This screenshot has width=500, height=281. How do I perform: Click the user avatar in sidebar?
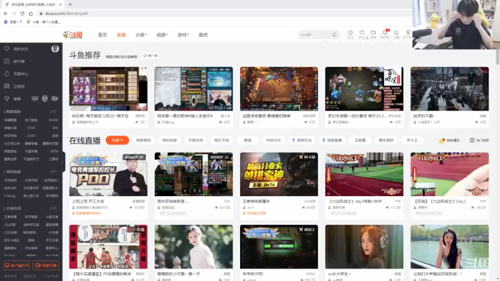coord(55,49)
